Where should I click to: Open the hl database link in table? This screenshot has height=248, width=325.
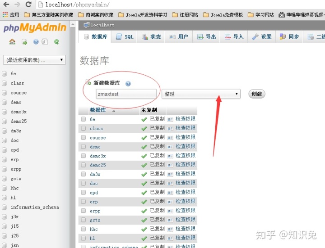pyautogui.click(x=92, y=238)
